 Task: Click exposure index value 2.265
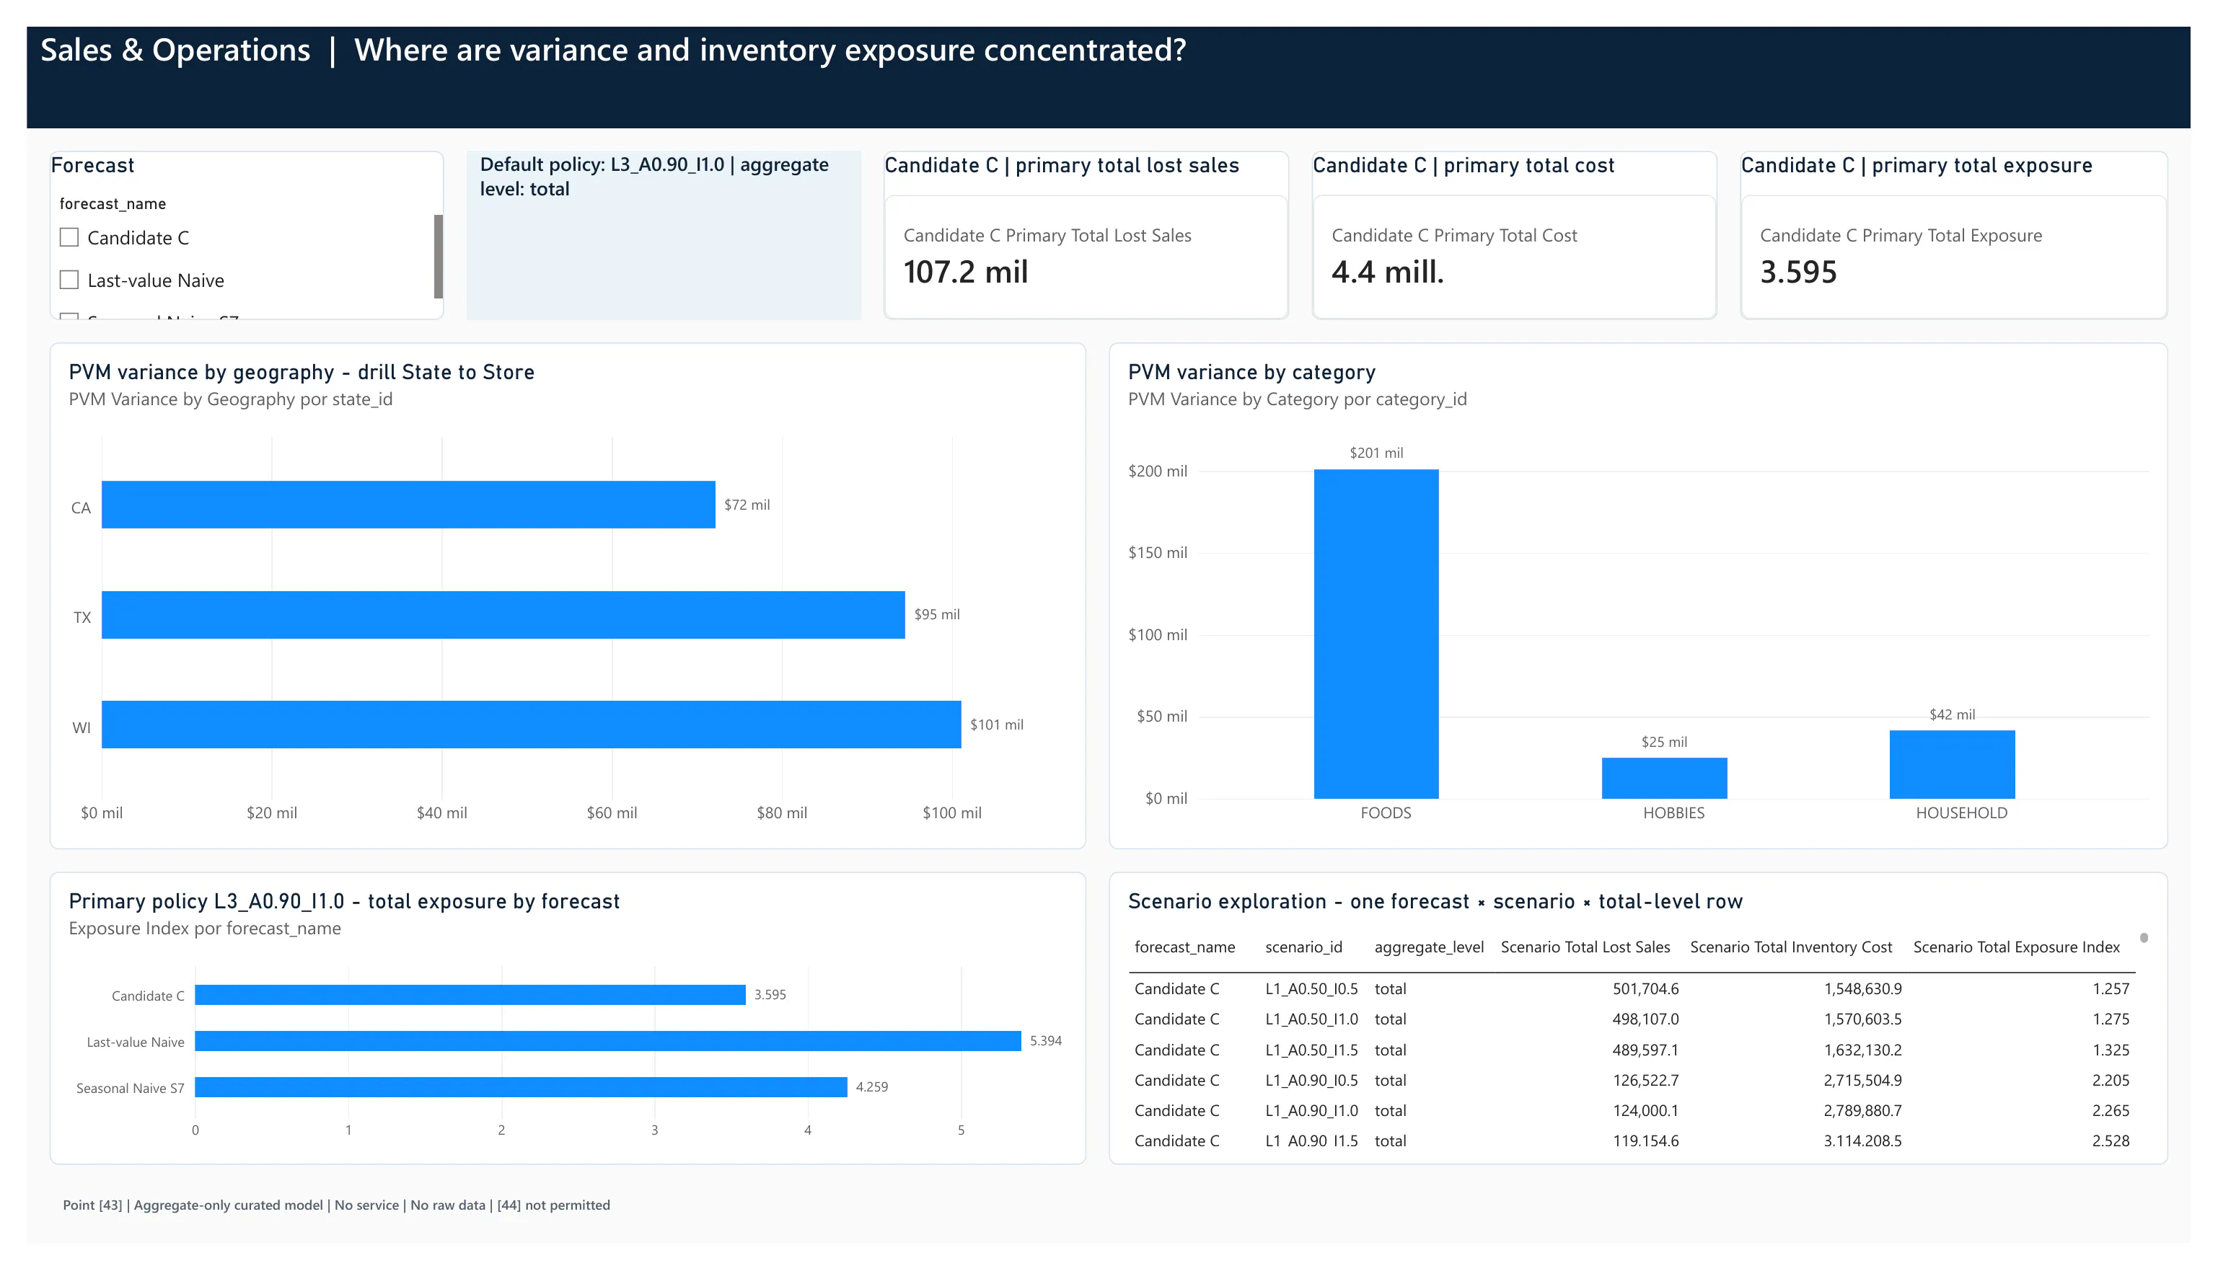[2111, 1111]
